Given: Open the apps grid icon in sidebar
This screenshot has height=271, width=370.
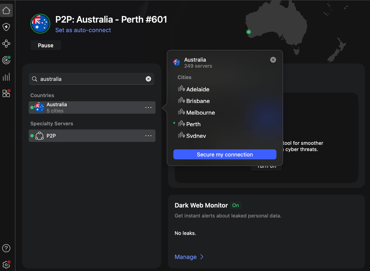Looking at the screenshot, I should pyautogui.click(x=7, y=93).
